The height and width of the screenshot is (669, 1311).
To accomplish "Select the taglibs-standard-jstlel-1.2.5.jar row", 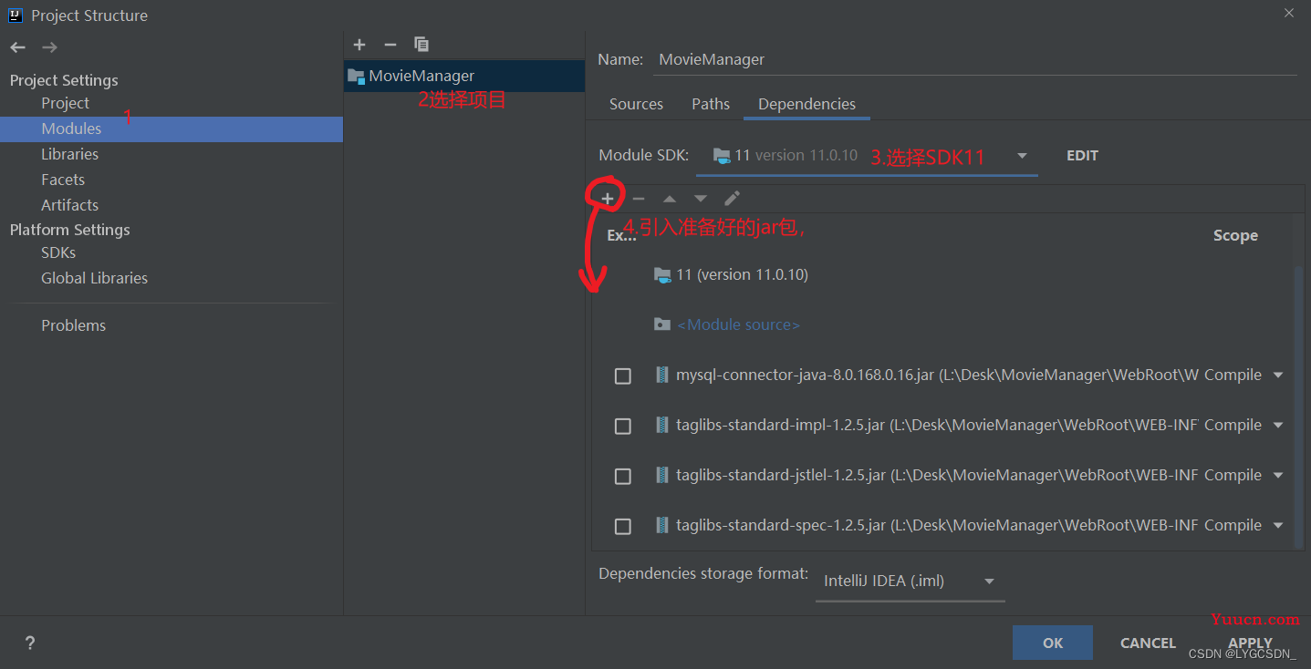I will (943, 475).
